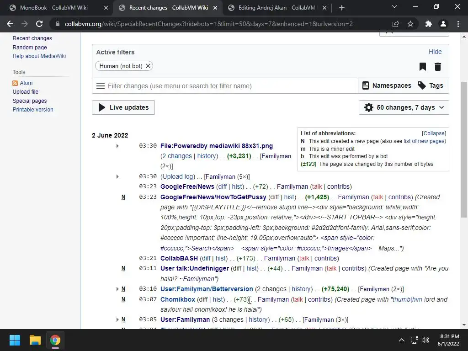Open volume control tray icon
Viewport: 468px width, 351px height.
pyautogui.click(x=425, y=340)
